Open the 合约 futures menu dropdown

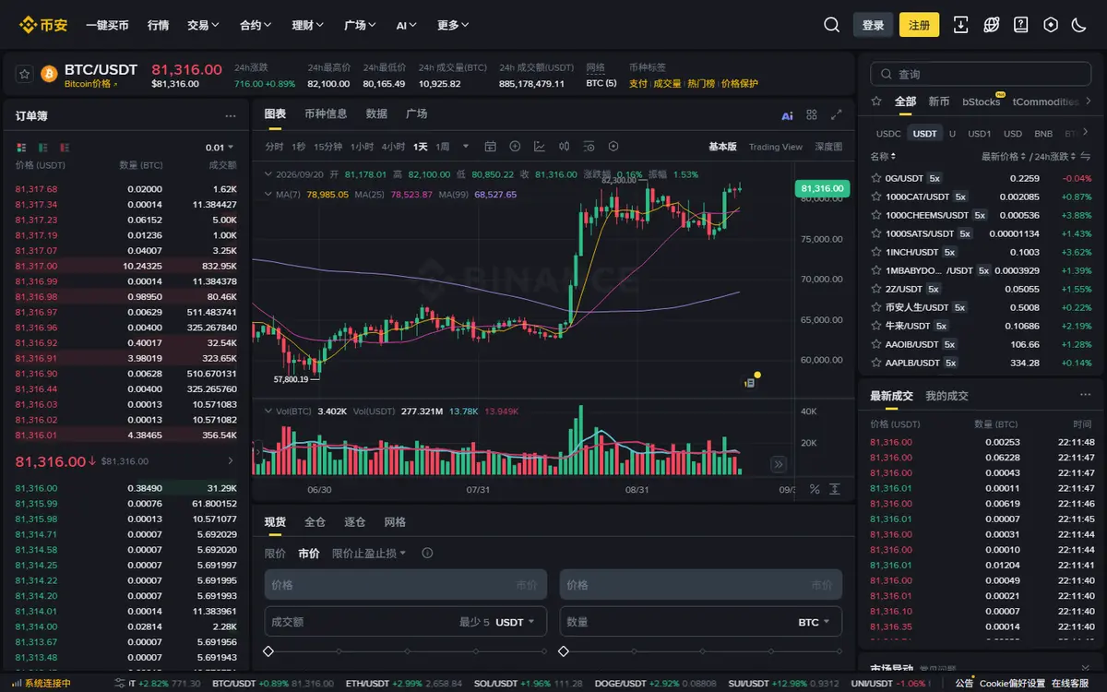[x=256, y=25]
